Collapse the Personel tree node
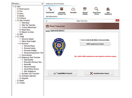 click(x=18, y=44)
